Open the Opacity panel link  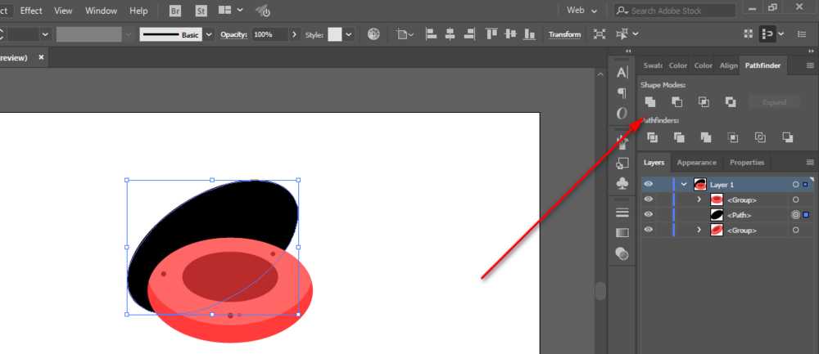233,34
